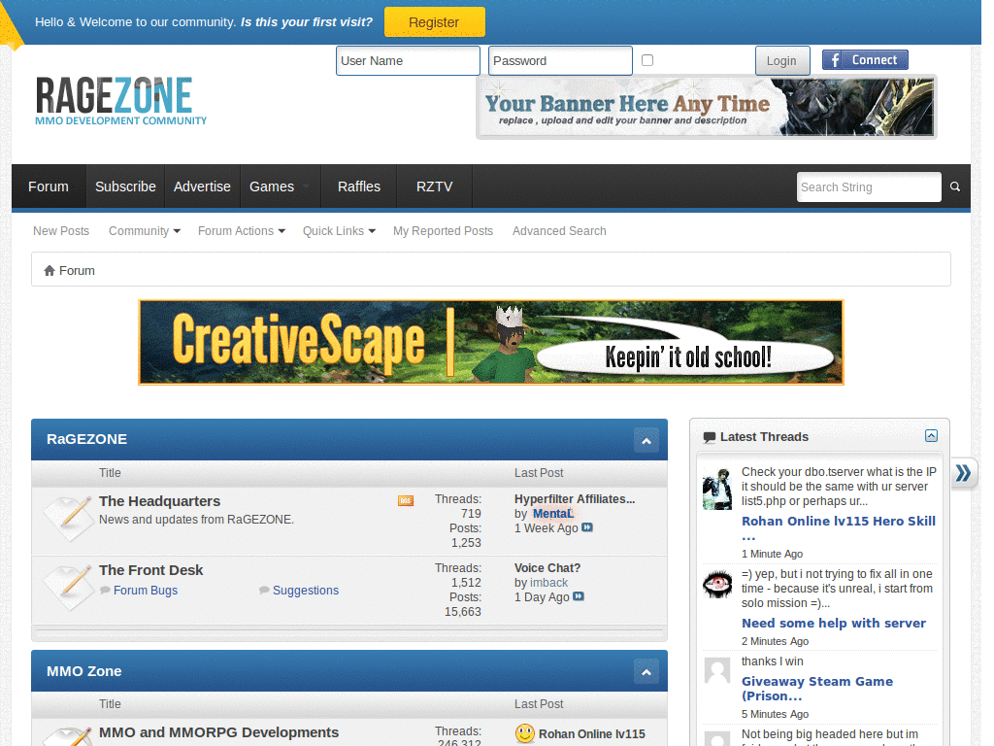Open The Front Desk forum
This screenshot has height=746, width=994.
[150, 570]
